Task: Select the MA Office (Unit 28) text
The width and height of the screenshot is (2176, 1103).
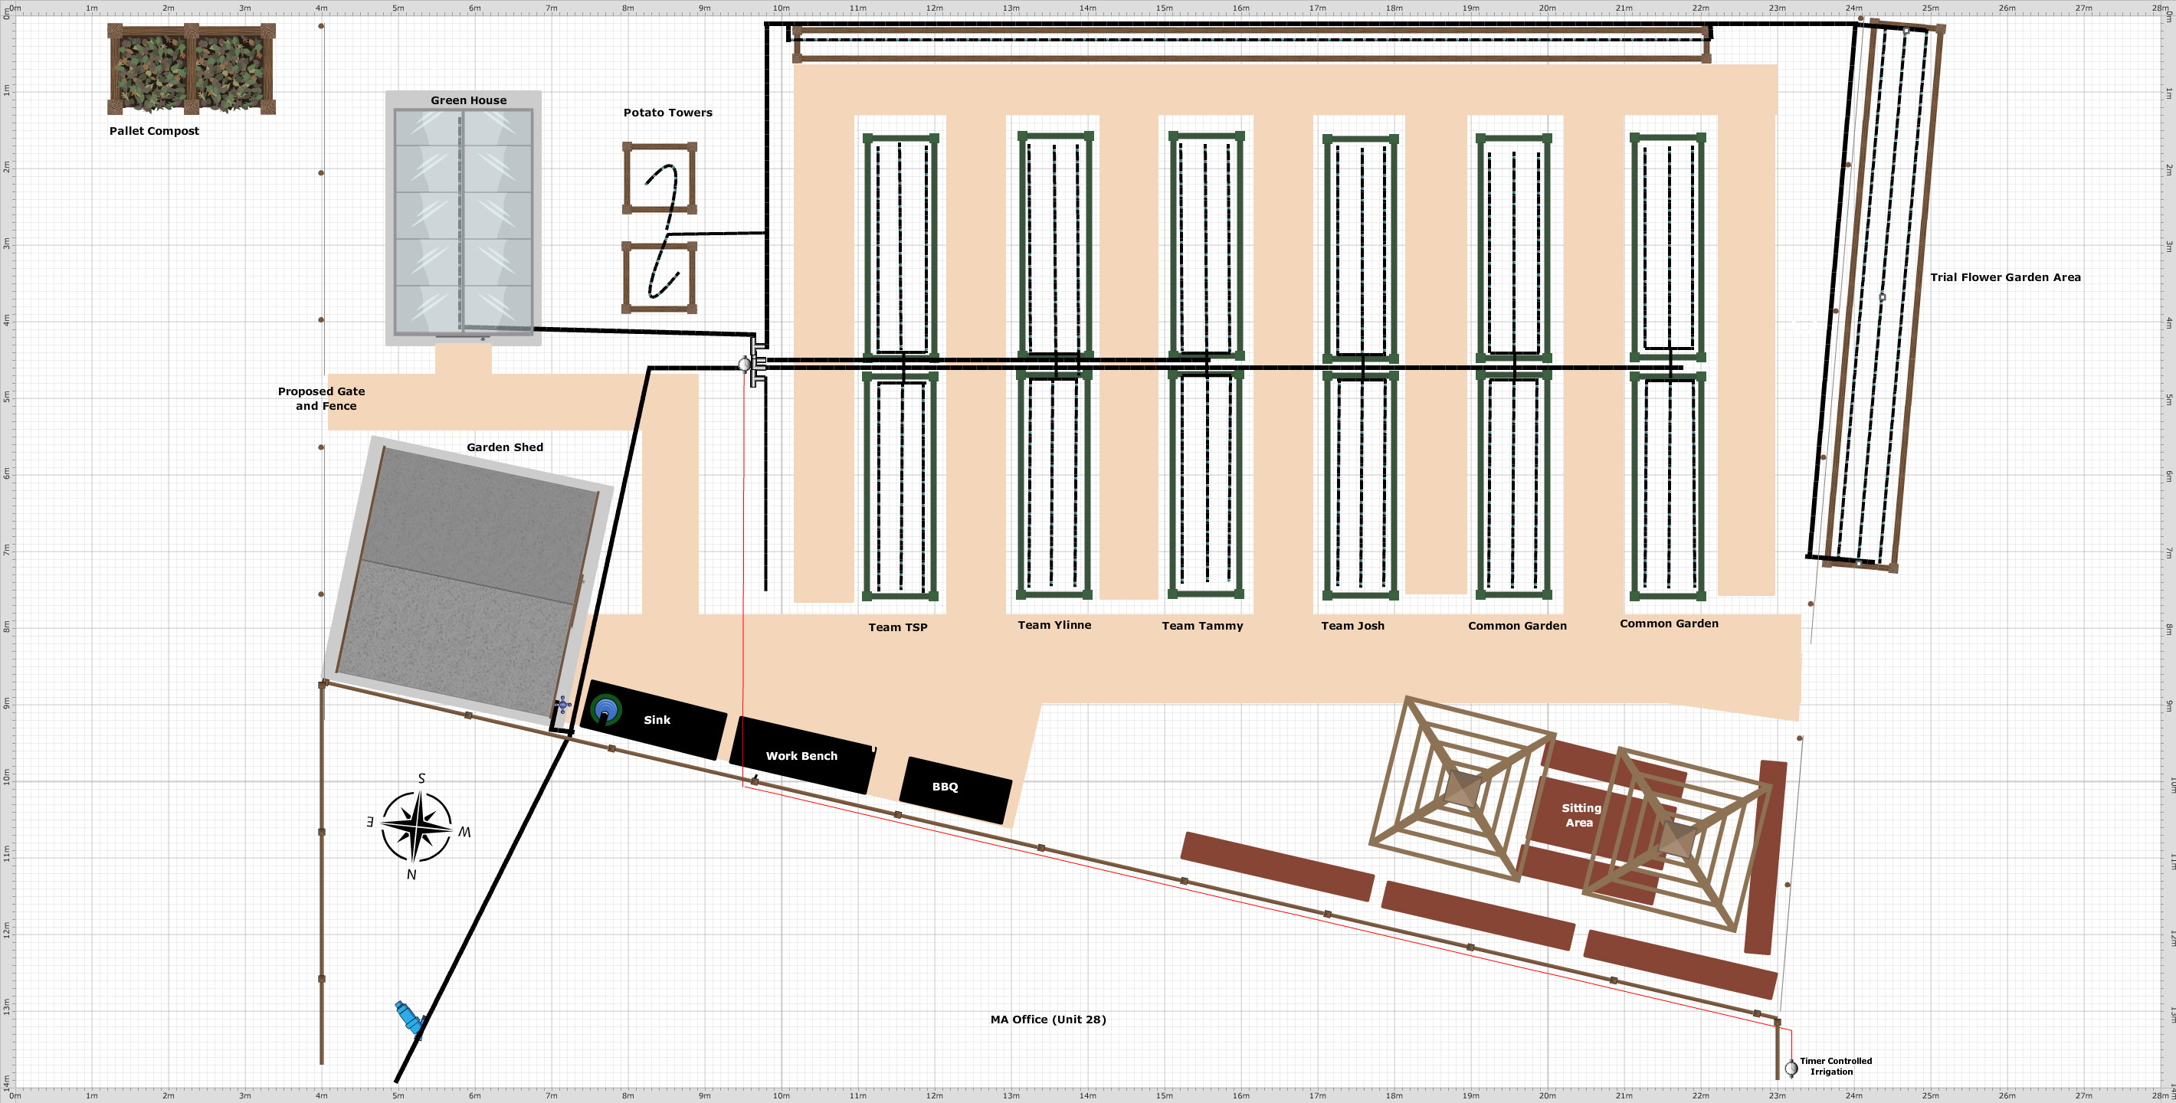Action: (1047, 1020)
